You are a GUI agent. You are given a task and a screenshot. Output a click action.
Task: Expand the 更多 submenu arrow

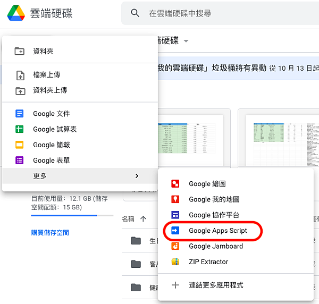tap(137, 176)
